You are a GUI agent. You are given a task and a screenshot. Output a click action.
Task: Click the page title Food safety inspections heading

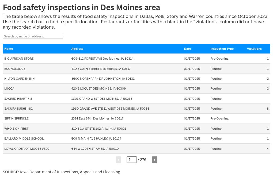pyautogui.click(x=81, y=7)
